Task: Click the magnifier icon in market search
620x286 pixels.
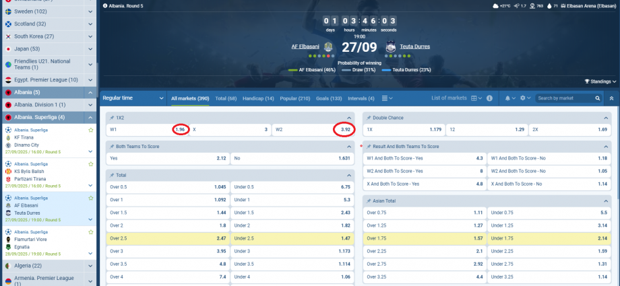Action: coord(598,98)
